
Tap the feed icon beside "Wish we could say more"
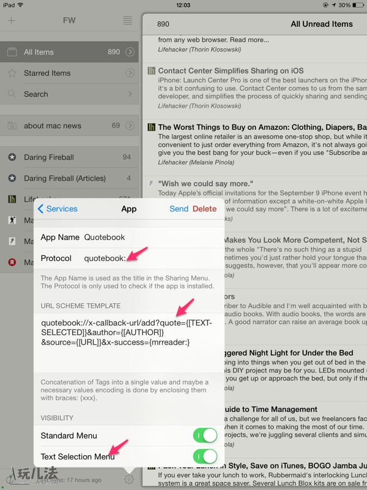click(x=151, y=183)
